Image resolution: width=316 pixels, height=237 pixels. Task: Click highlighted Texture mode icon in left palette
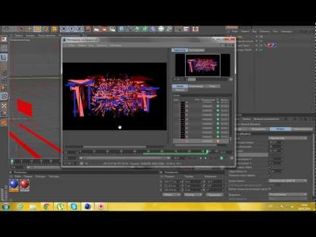(4, 57)
